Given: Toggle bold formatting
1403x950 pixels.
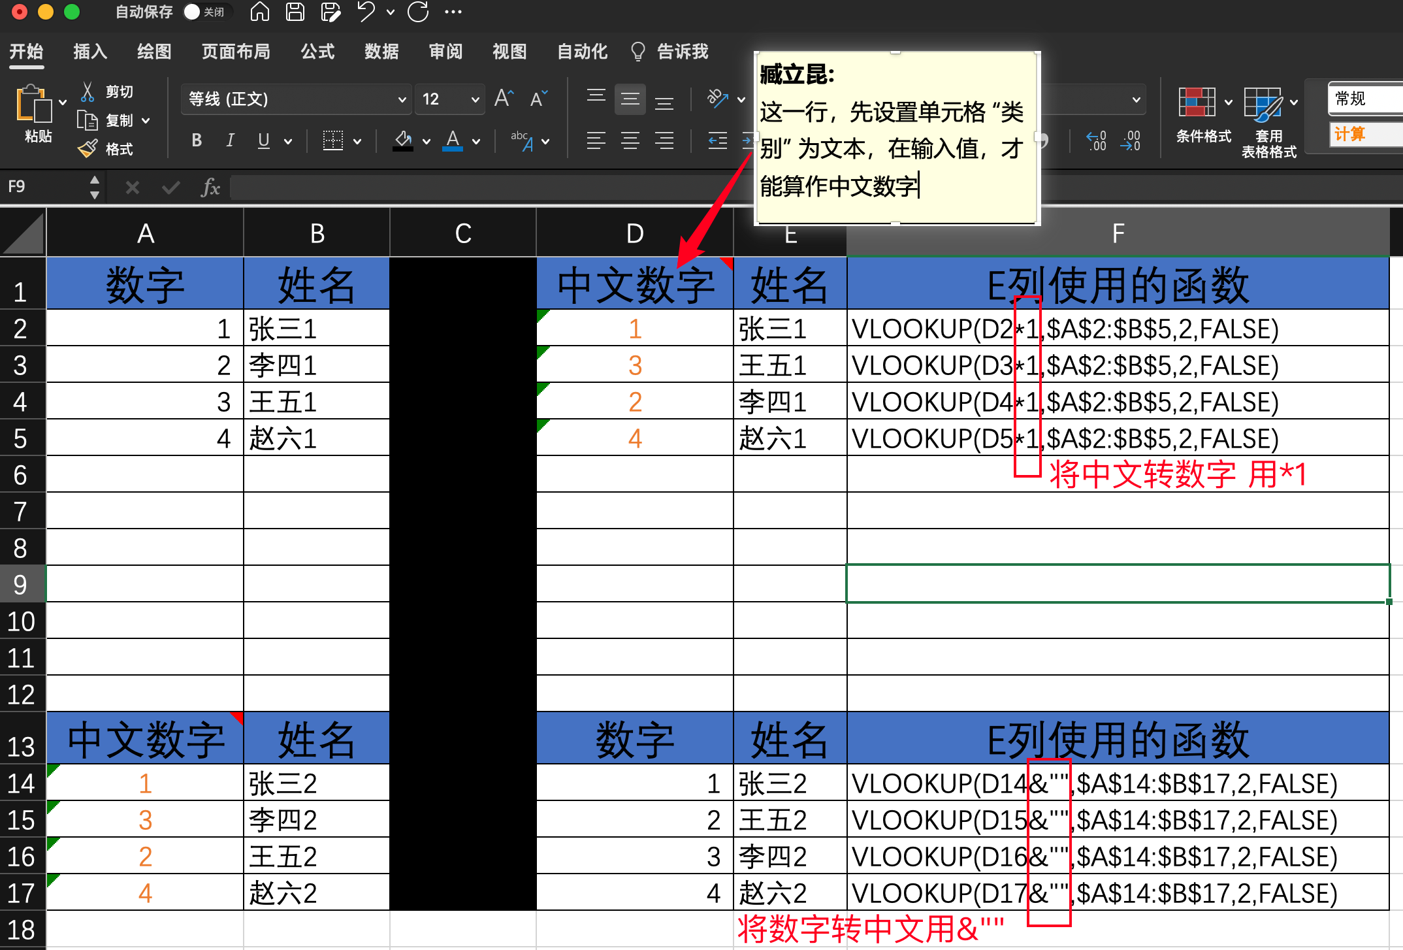Looking at the screenshot, I should coord(197,140).
